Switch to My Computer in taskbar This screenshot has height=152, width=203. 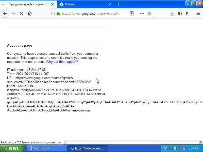point(47,148)
